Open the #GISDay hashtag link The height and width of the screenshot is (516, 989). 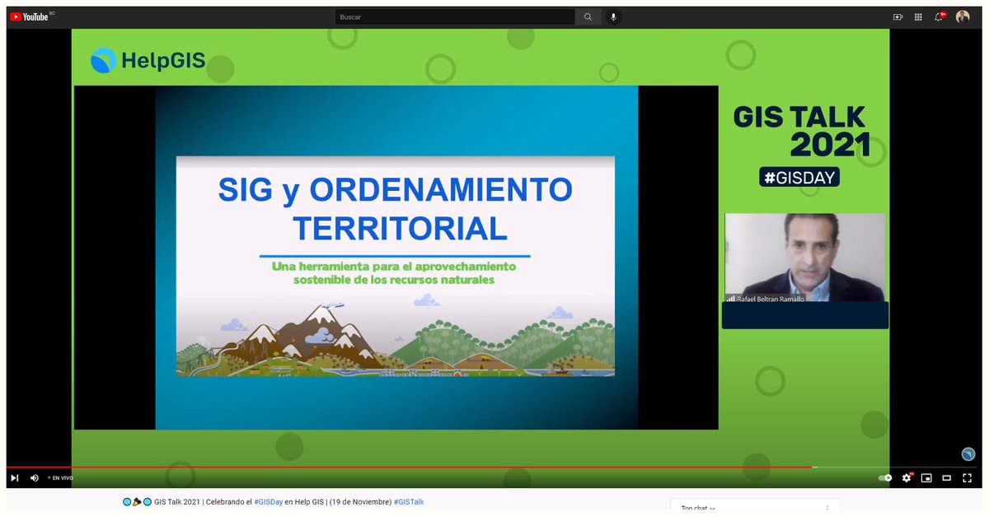pos(269,502)
